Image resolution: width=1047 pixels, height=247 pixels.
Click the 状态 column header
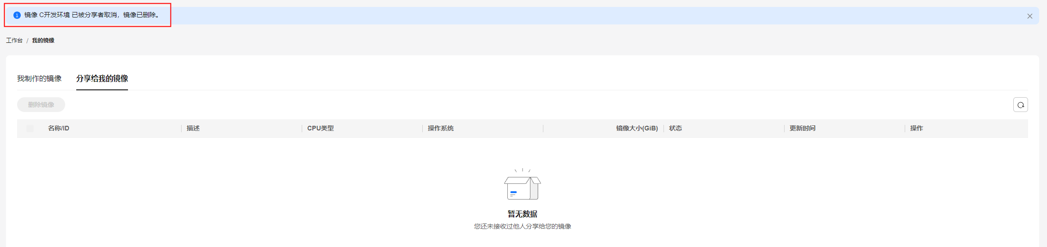[x=676, y=128]
